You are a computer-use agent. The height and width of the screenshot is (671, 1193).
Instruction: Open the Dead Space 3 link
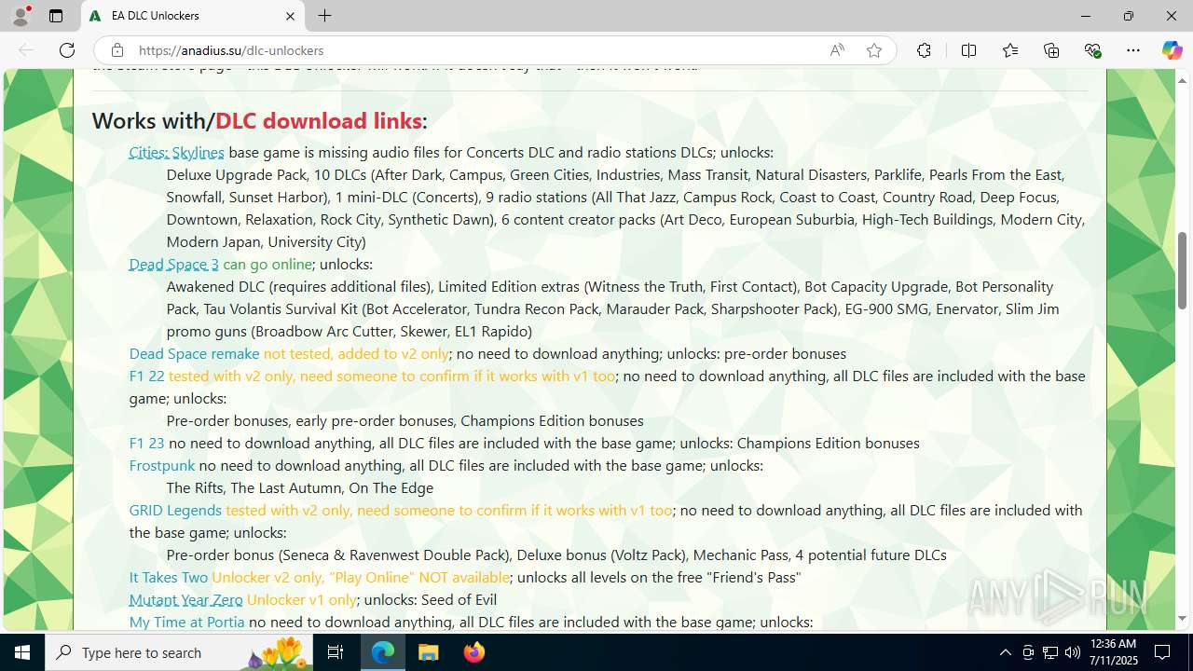[173, 264]
